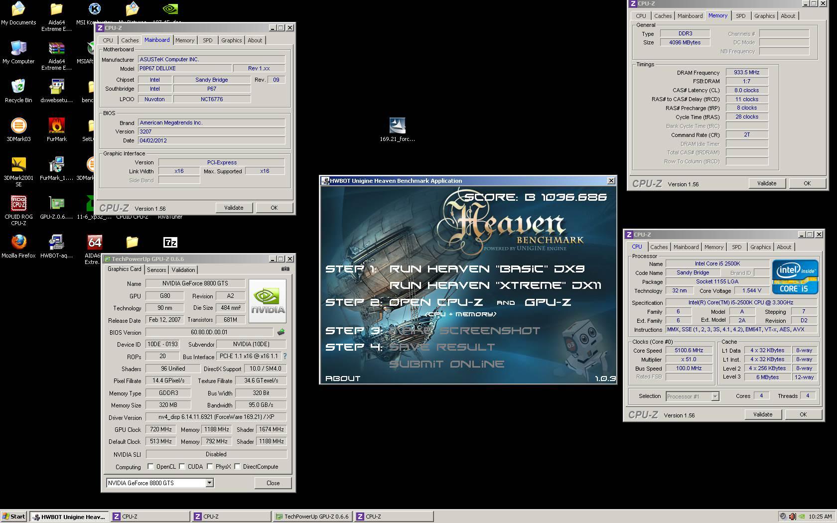Image resolution: width=837 pixels, height=523 pixels.
Task: Open the 7z archive desktop icon
Action: click(170, 242)
